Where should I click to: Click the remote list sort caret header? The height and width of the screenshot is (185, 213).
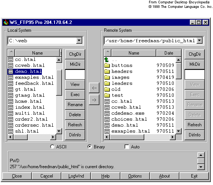pos(108,53)
